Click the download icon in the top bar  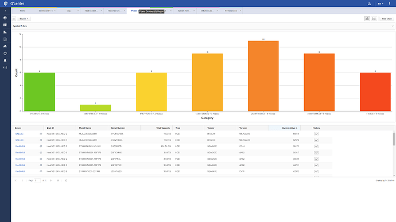point(370,3)
